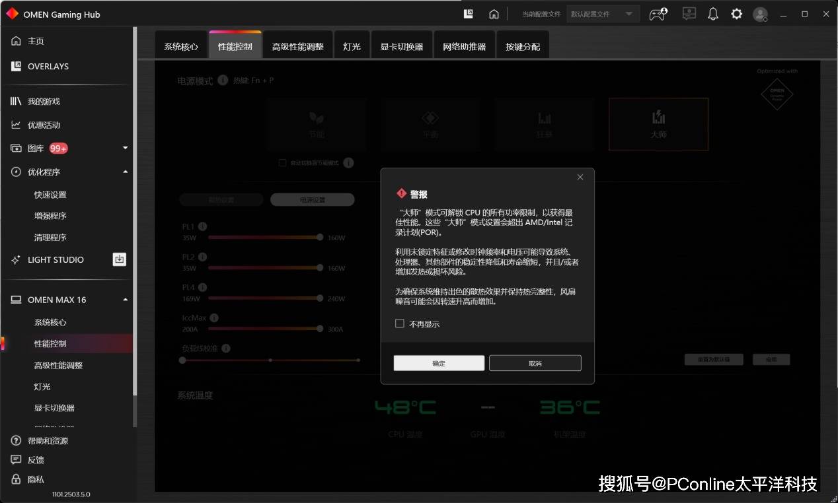Click the info icon beside PL2

pos(202,257)
